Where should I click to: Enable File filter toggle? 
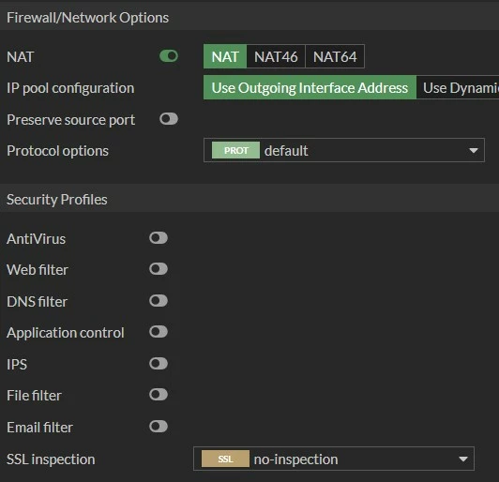click(x=159, y=395)
